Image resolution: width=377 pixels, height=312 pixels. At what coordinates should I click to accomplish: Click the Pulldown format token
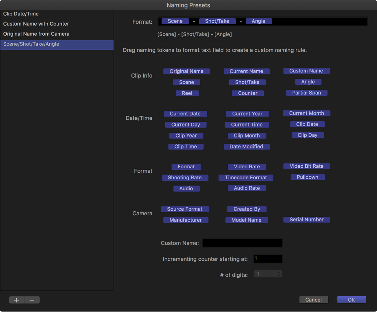[307, 177]
